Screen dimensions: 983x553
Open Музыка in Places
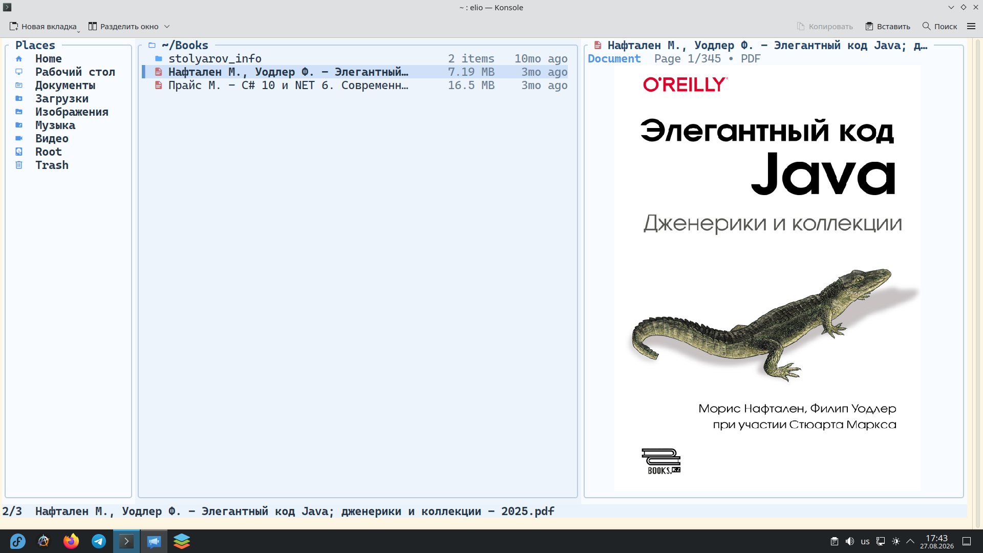pos(55,125)
